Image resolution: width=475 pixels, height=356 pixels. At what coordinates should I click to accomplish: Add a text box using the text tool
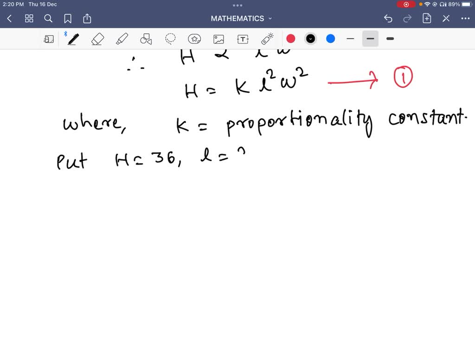point(243,39)
